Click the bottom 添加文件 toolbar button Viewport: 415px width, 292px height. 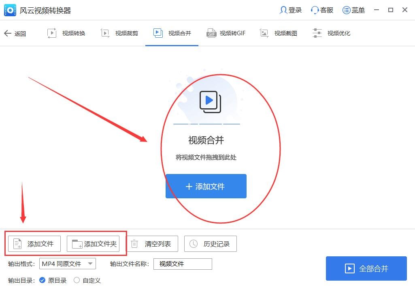[34, 244]
